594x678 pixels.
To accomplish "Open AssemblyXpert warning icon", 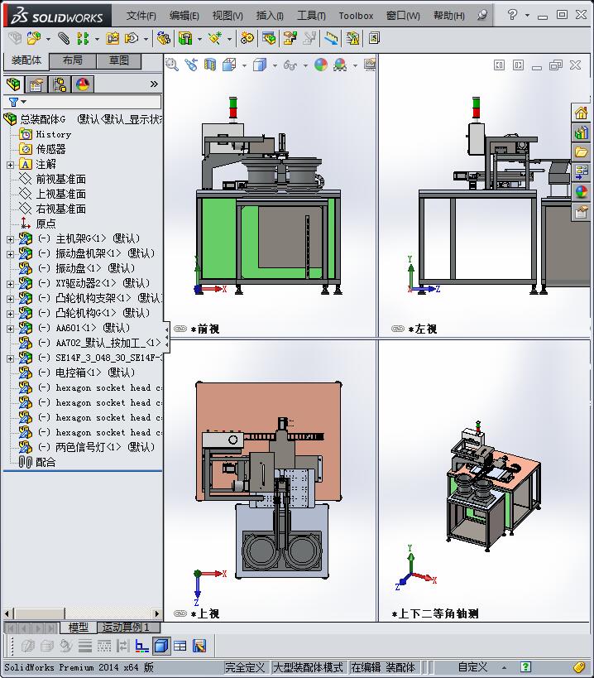I will coord(352,38).
